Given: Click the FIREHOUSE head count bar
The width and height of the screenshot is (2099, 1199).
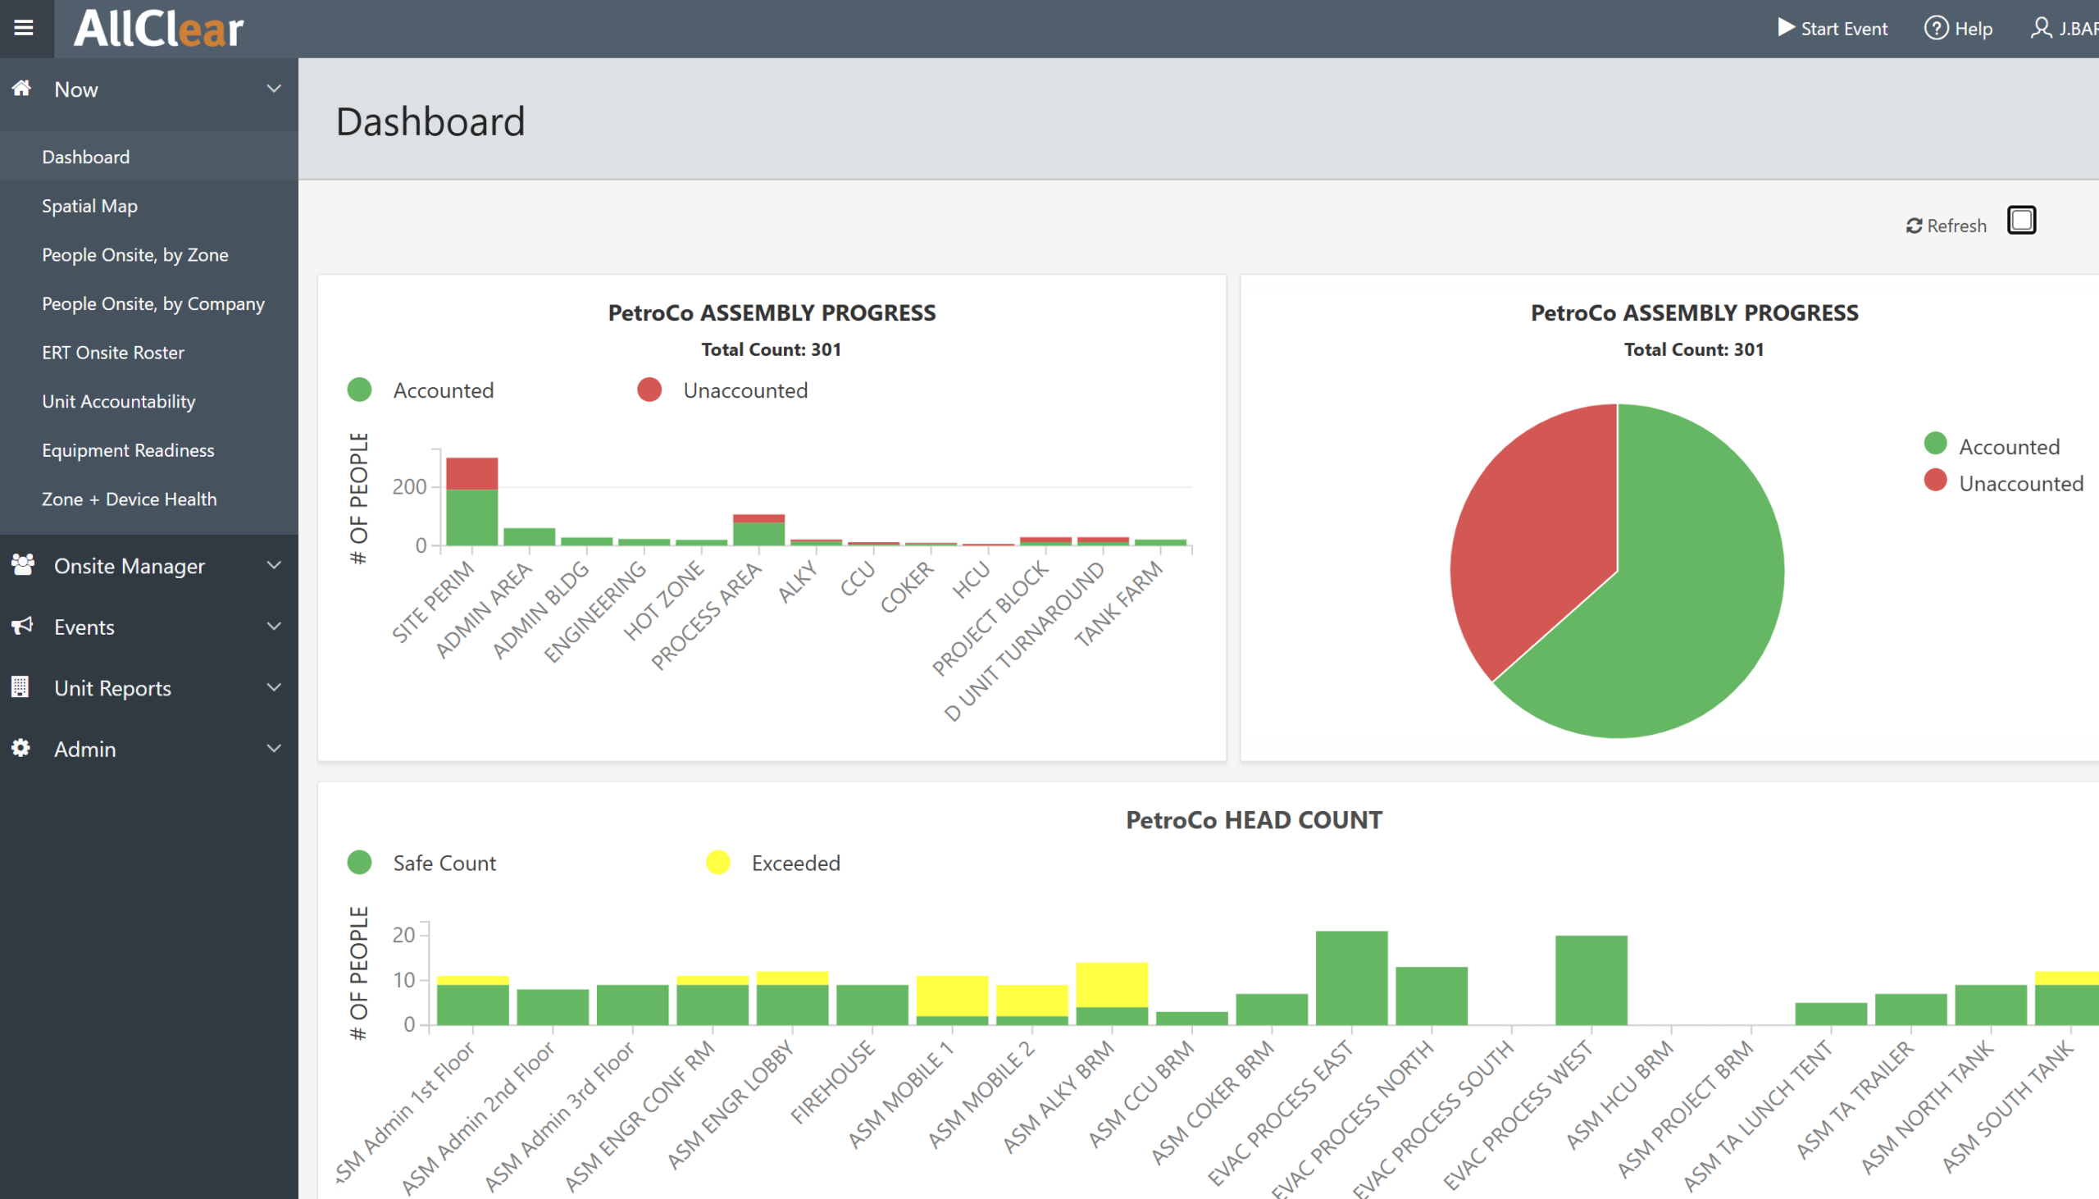Looking at the screenshot, I should pos(872,1005).
